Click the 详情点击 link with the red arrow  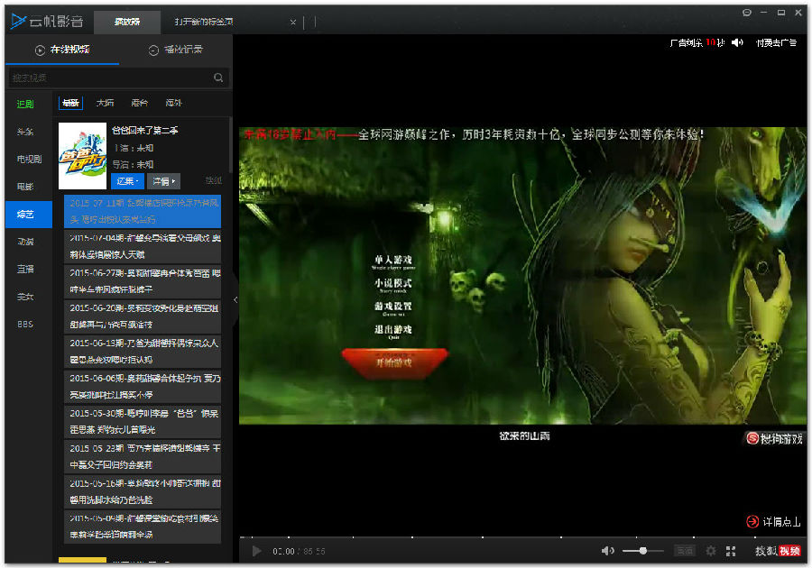(x=773, y=521)
